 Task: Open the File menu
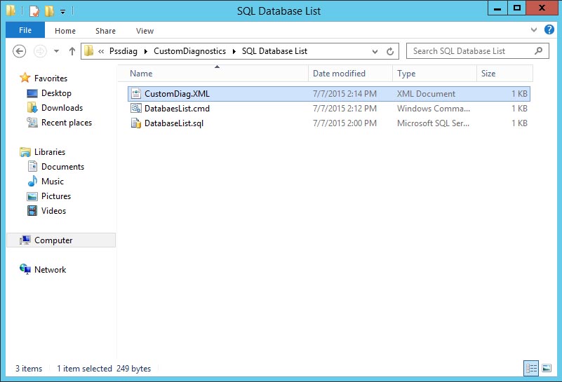[x=25, y=30]
